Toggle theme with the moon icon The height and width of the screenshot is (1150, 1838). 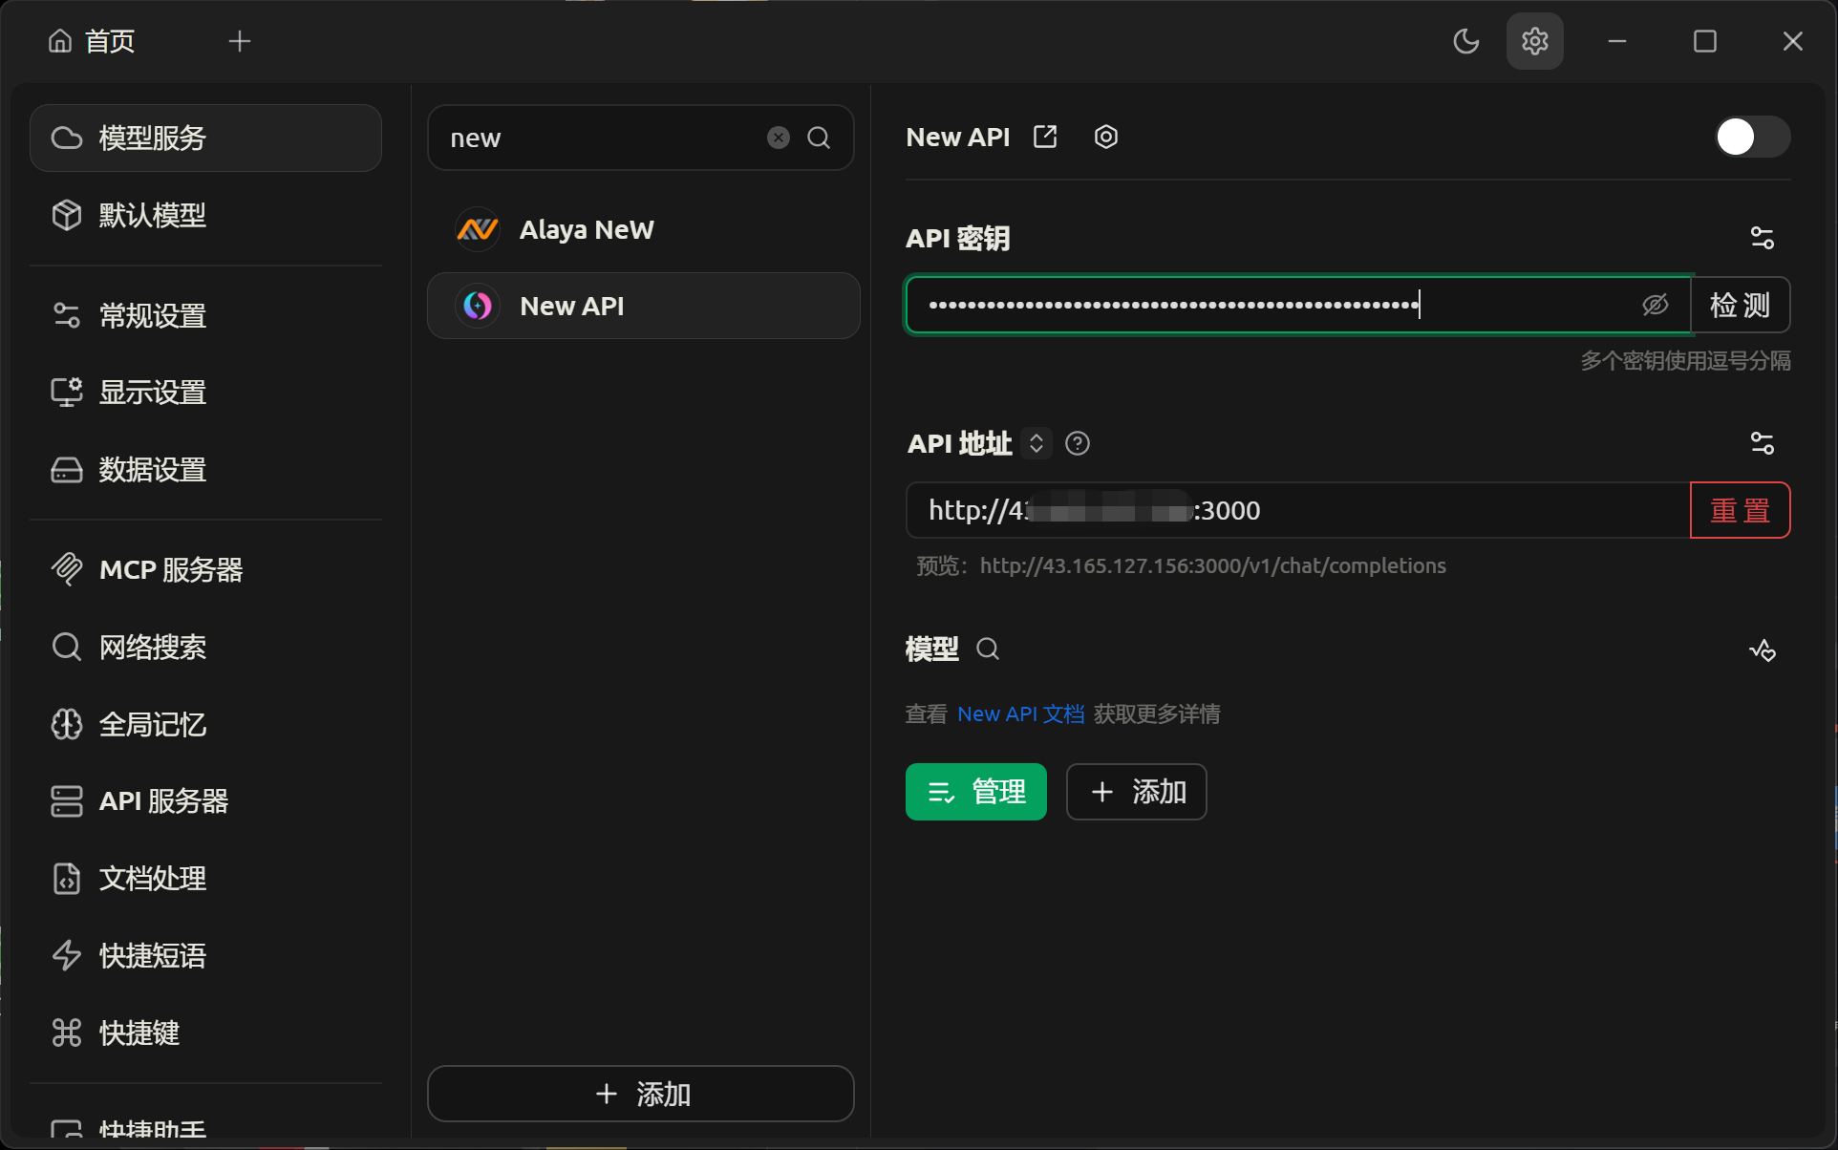click(1466, 40)
